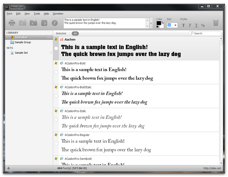Pick the white background color swatch
The width and height of the screenshot is (228, 177).
coord(162,26)
